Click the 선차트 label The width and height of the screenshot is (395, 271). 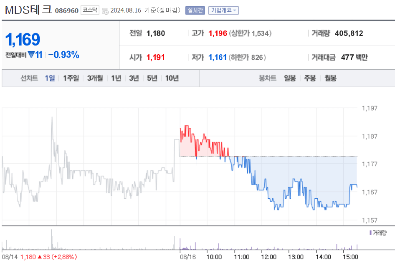tap(29, 79)
